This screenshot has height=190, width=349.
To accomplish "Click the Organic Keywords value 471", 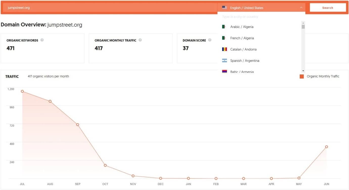I will pos(11,48).
